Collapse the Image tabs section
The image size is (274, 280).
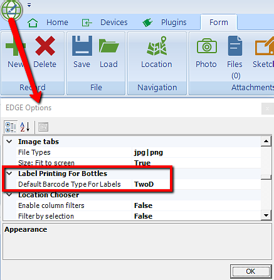[x=9, y=142]
